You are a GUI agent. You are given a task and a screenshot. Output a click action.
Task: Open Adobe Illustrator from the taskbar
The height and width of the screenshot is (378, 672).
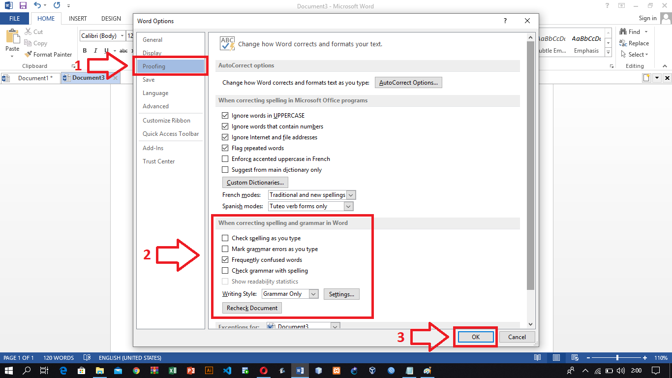(x=209, y=371)
